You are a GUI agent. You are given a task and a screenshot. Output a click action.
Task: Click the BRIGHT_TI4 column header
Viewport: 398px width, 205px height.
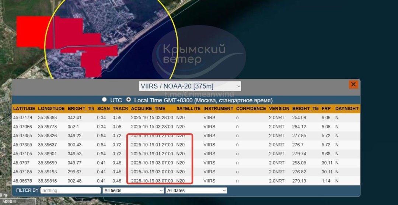point(80,109)
